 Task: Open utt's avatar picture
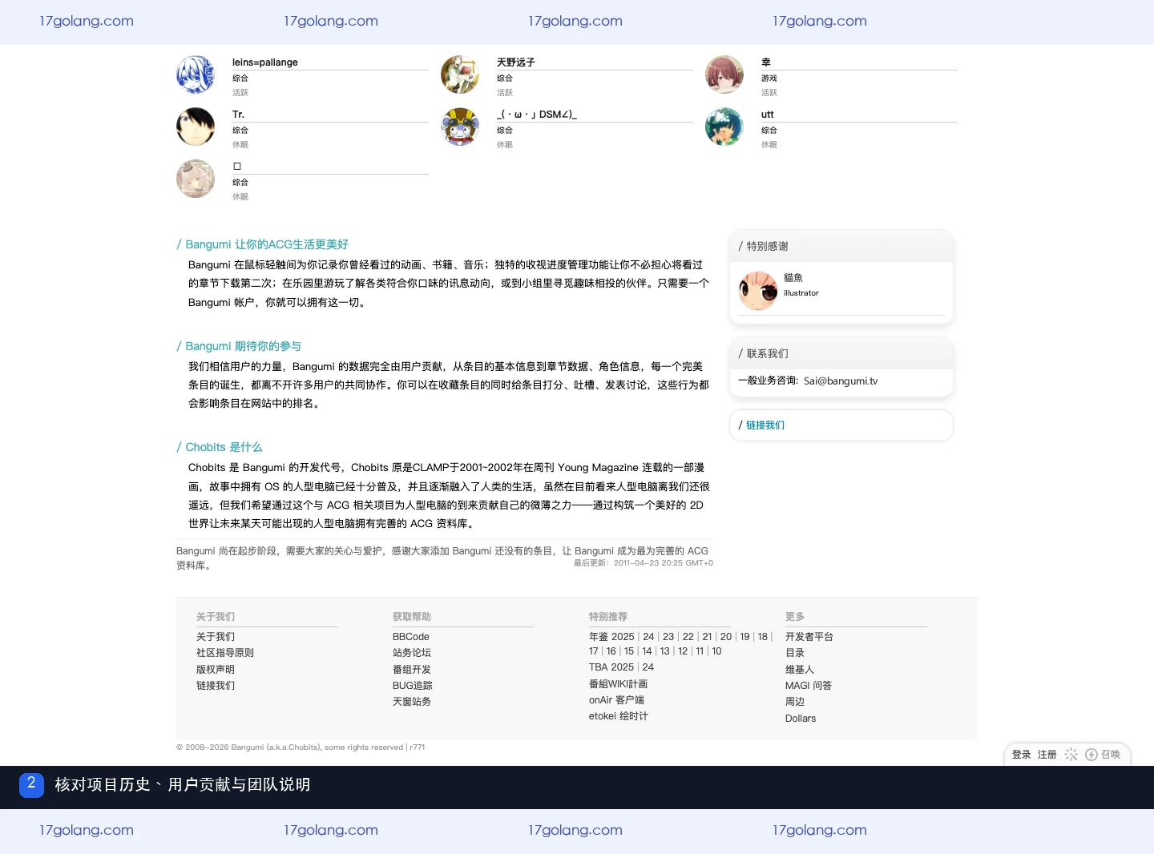[x=724, y=127]
